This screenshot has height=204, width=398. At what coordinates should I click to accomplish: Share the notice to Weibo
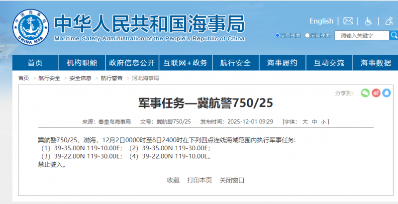[x=376, y=93]
